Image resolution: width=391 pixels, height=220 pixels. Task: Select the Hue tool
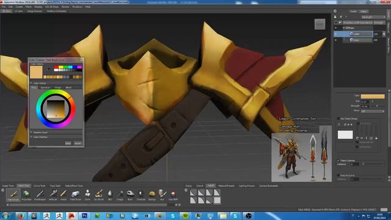coord(162,194)
